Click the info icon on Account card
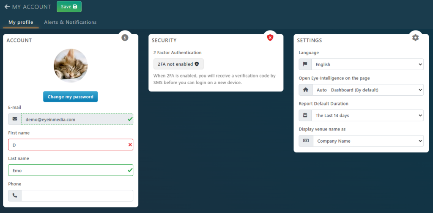This screenshot has width=433, height=213. click(x=125, y=38)
